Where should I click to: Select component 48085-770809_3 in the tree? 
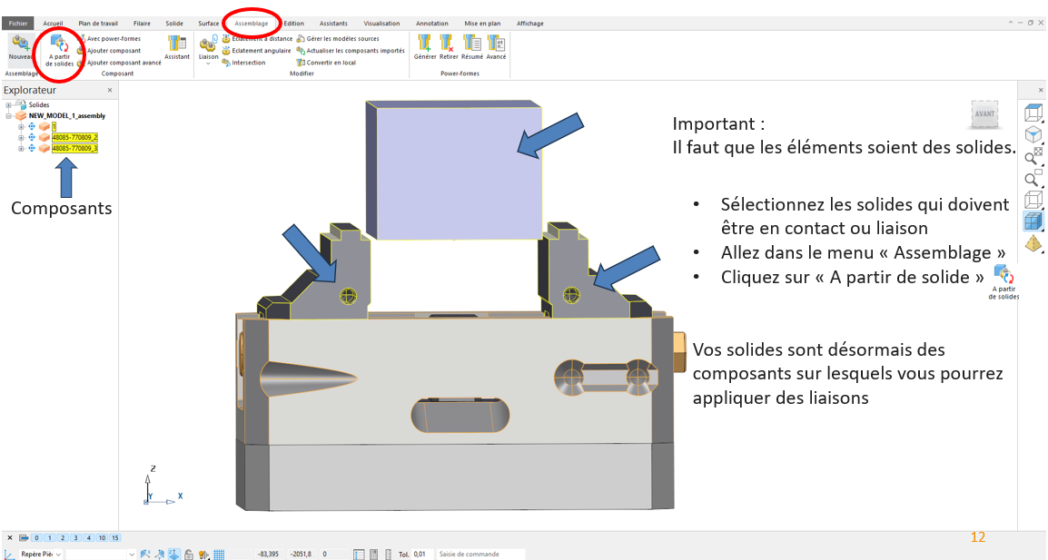pyautogui.click(x=74, y=148)
